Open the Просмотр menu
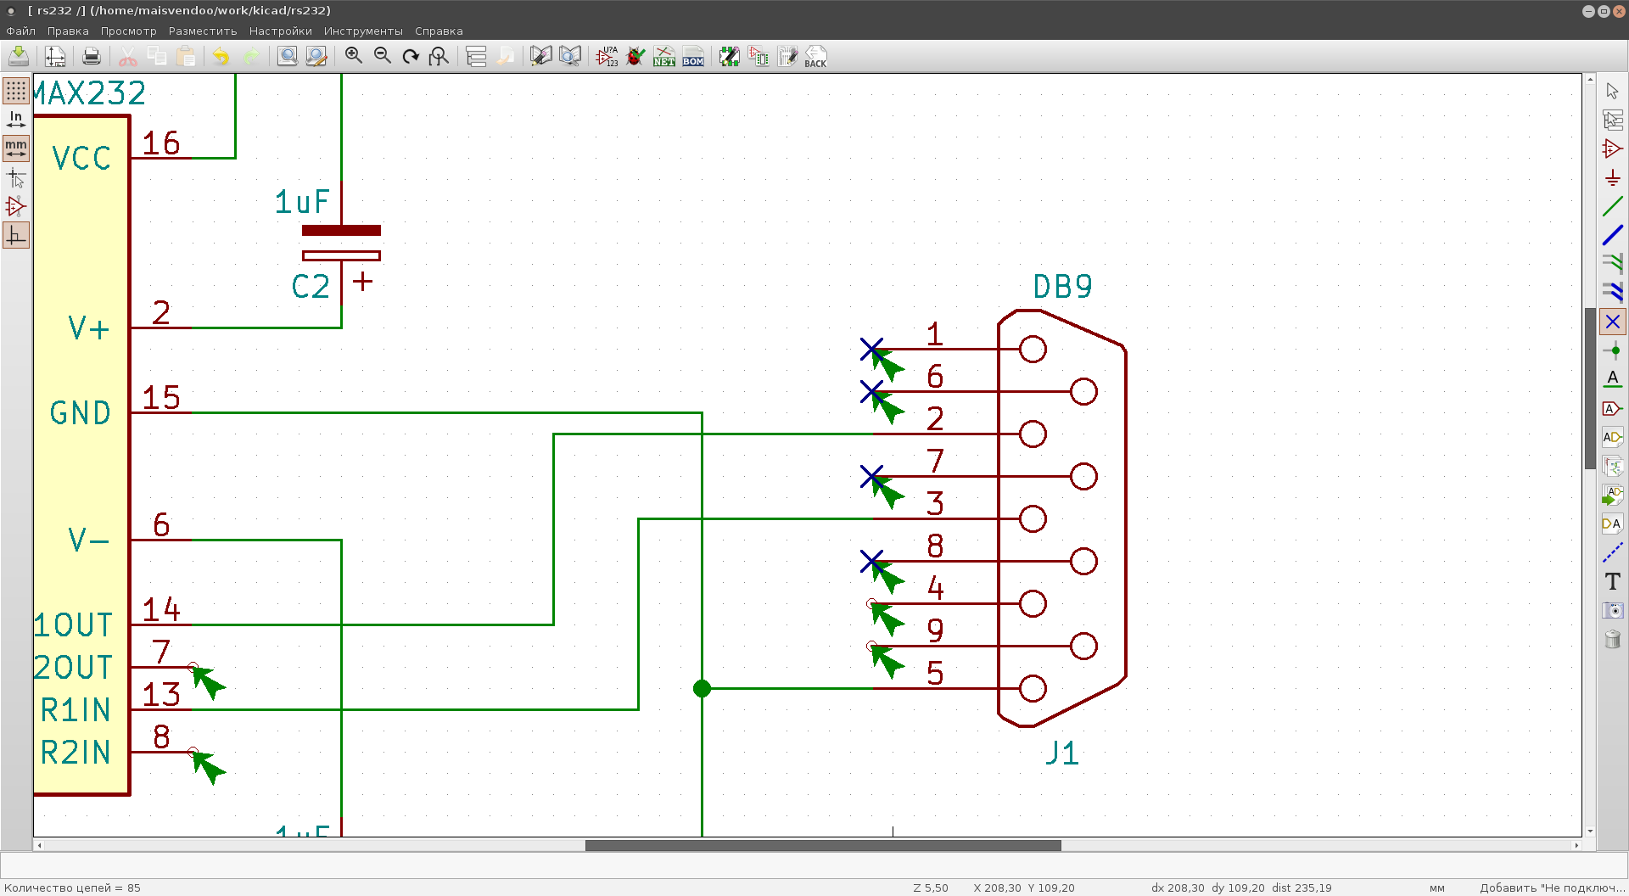Screen dimensions: 1629x896 coord(129,31)
